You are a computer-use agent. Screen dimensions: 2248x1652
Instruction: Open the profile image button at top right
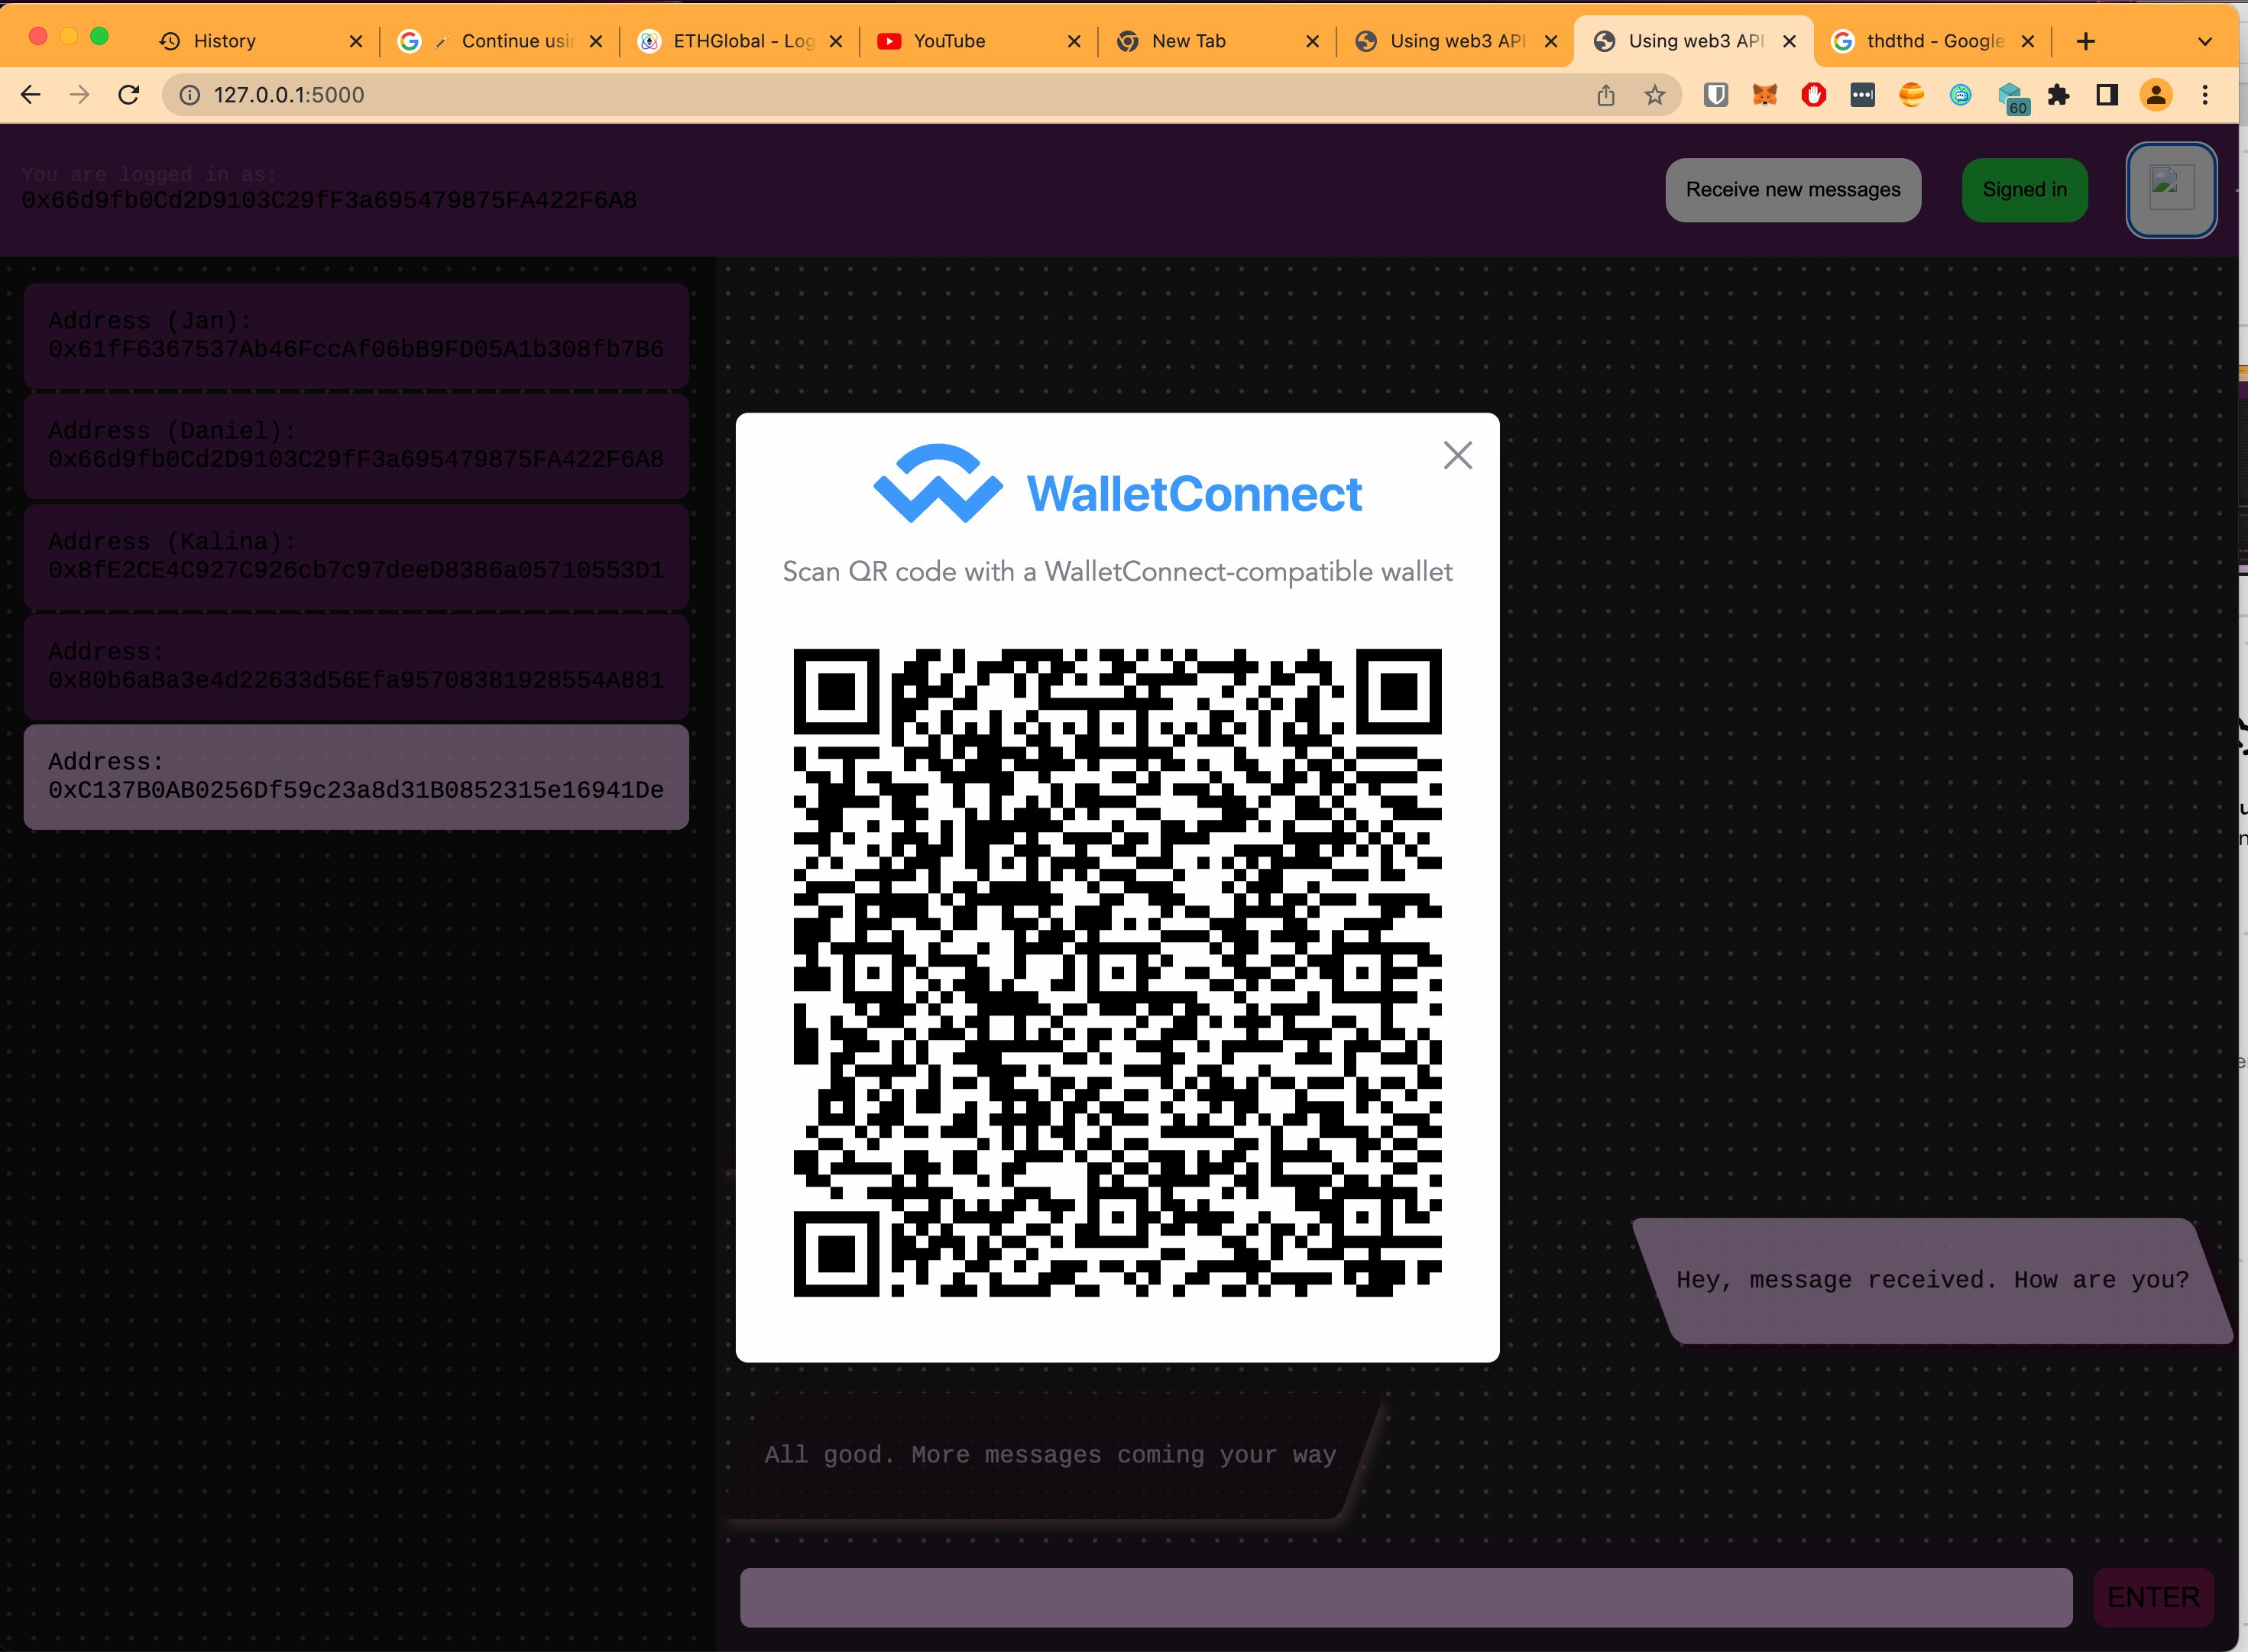tap(2171, 190)
